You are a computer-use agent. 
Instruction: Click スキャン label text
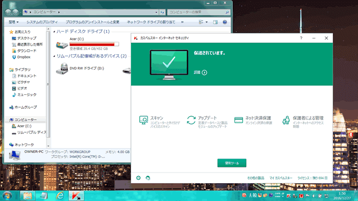tap(157, 118)
